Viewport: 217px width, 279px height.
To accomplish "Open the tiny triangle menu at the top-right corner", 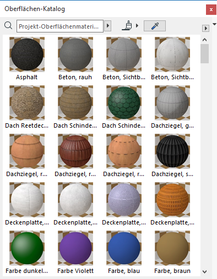I will pyautogui.click(x=214, y=24).
